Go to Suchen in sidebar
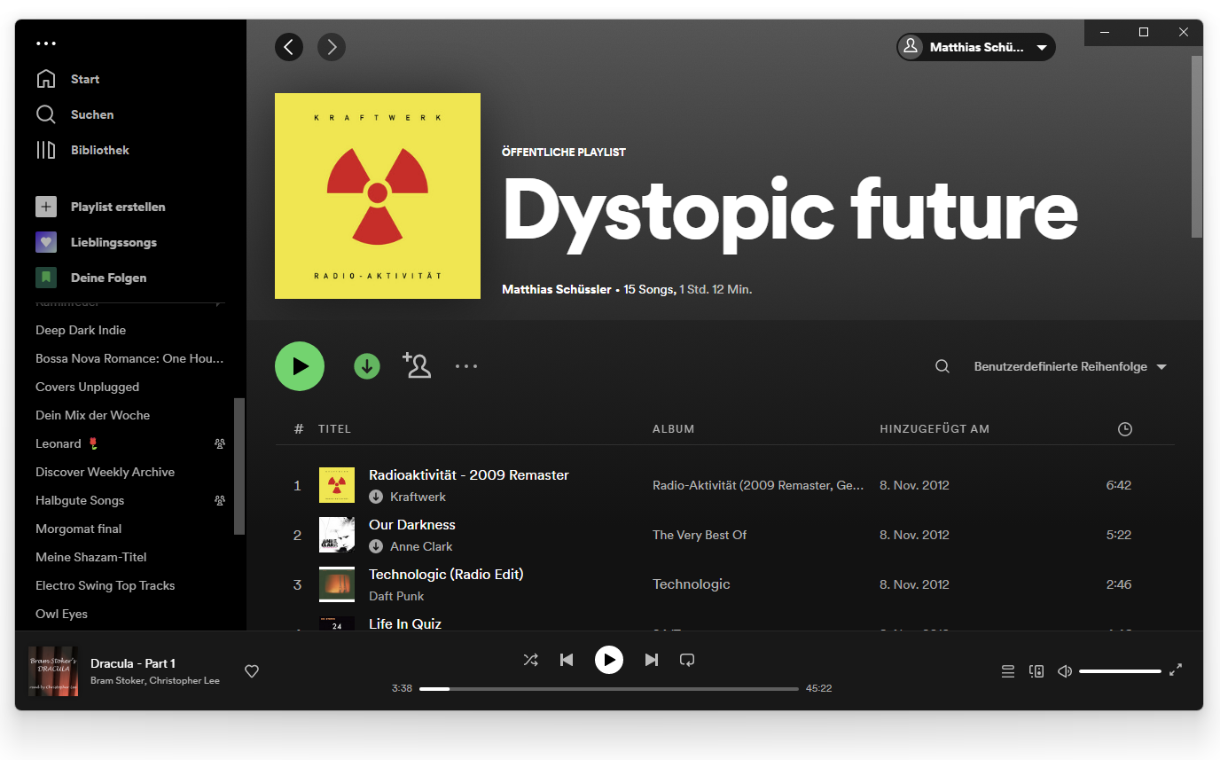Screen dimensions: 1220x760 [92, 114]
